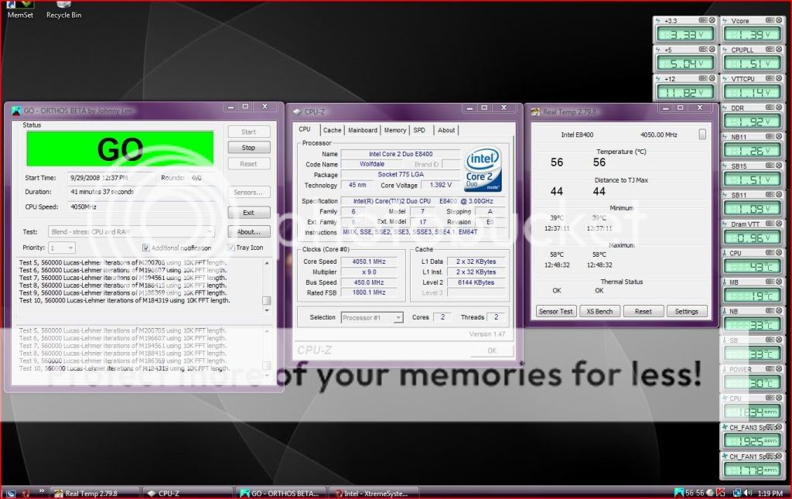Viewport: 792px width, 499px height.
Task: Open settings icon of the Dram VTT gadget
Action: tap(770, 224)
